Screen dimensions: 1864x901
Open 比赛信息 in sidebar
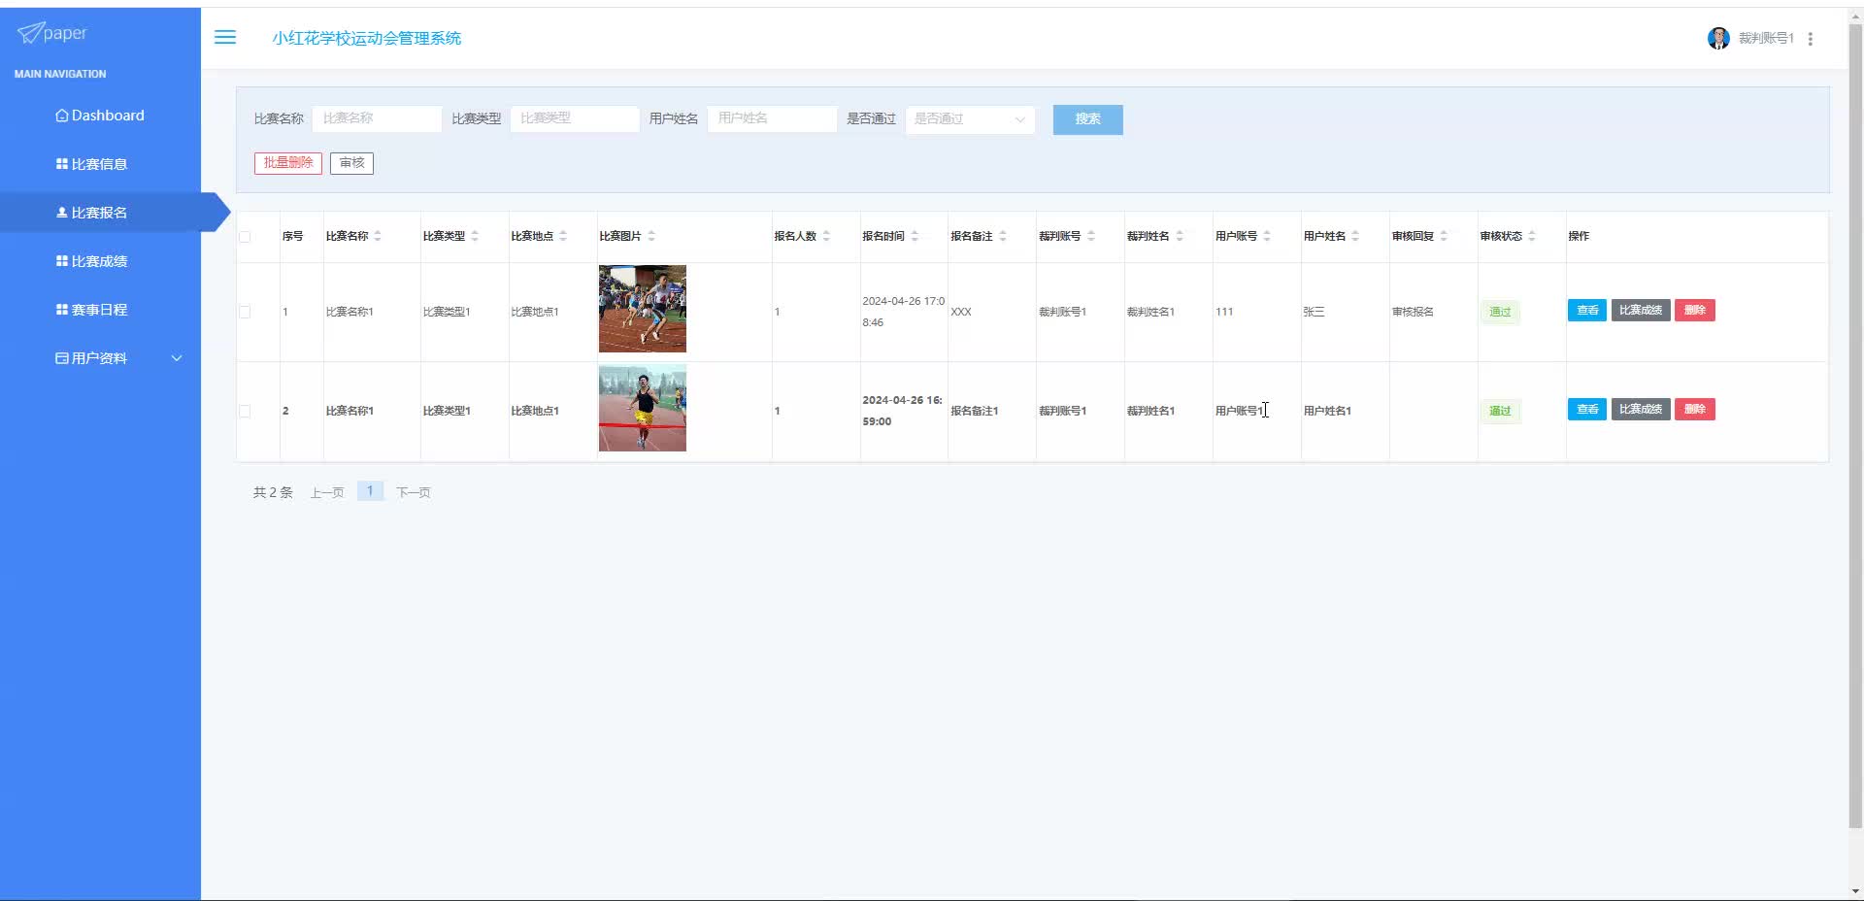[100, 164]
